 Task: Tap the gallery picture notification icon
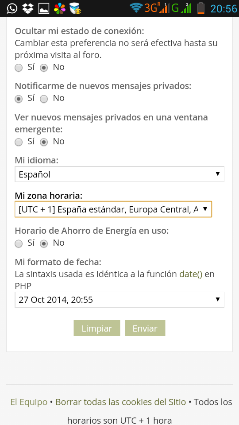coord(44,9)
